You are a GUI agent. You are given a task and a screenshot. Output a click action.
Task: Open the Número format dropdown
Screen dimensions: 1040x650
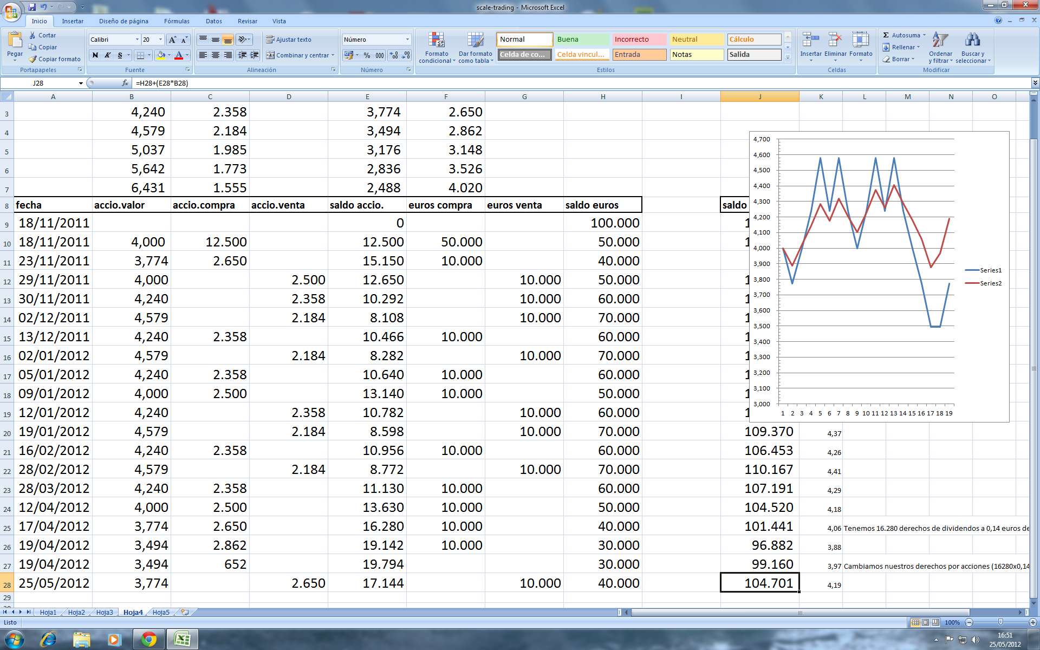point(407,40)
